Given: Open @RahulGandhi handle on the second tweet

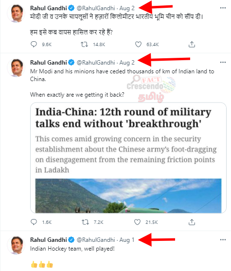Looking at the screenshot, I should [x=96, y=62].
